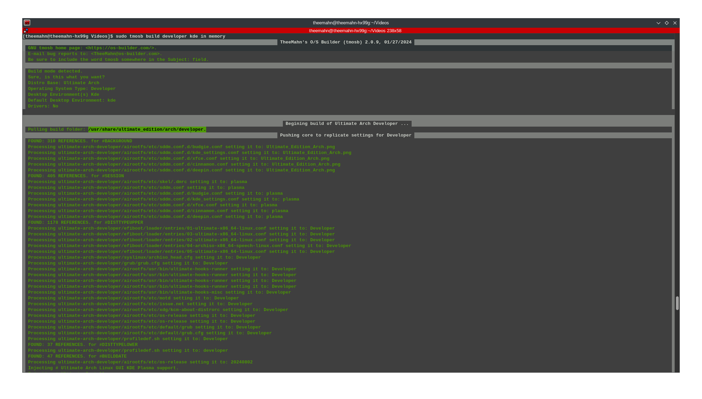Viewport: 702px width, 399px height.
Task: Click the deepin.conf line setting Ultimate_Edition_Arch.png
Action: point(181,170)
